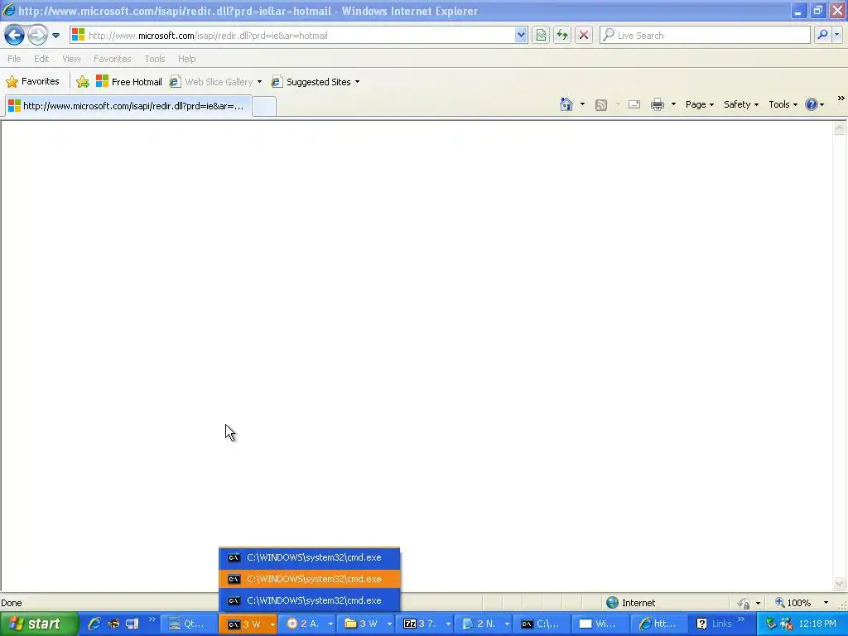Click inside the Live Search box
This screenshot has height=636, width=848.
[x=705, y=35]
